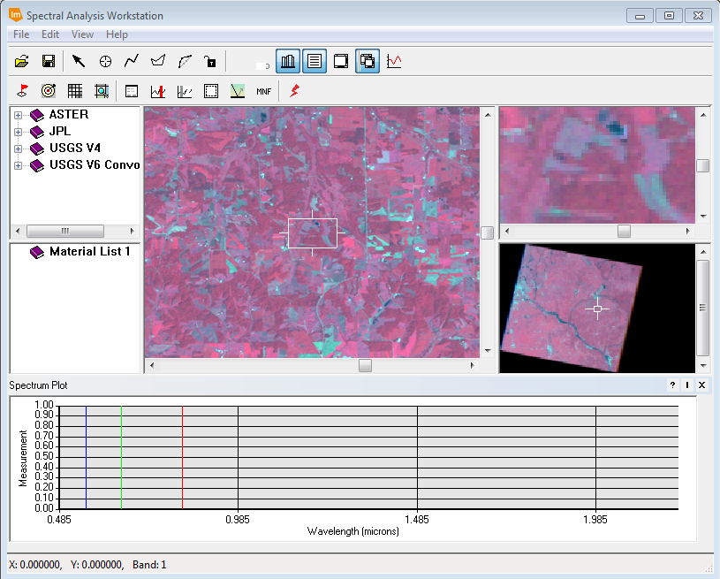The height and width of the screenshot is (579, 720).
Task: Click main image scroll down arrow
Action: click(x=488, y=351)
